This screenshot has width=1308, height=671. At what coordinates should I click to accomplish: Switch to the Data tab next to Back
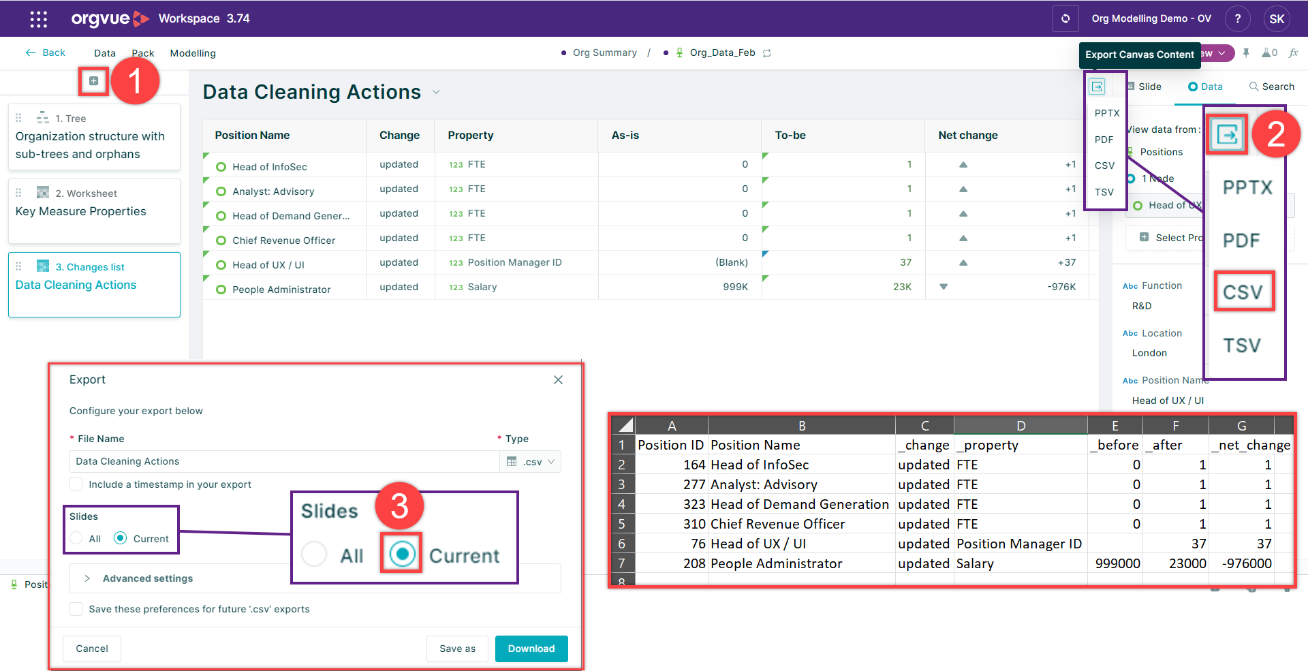[x=105, y=53]
